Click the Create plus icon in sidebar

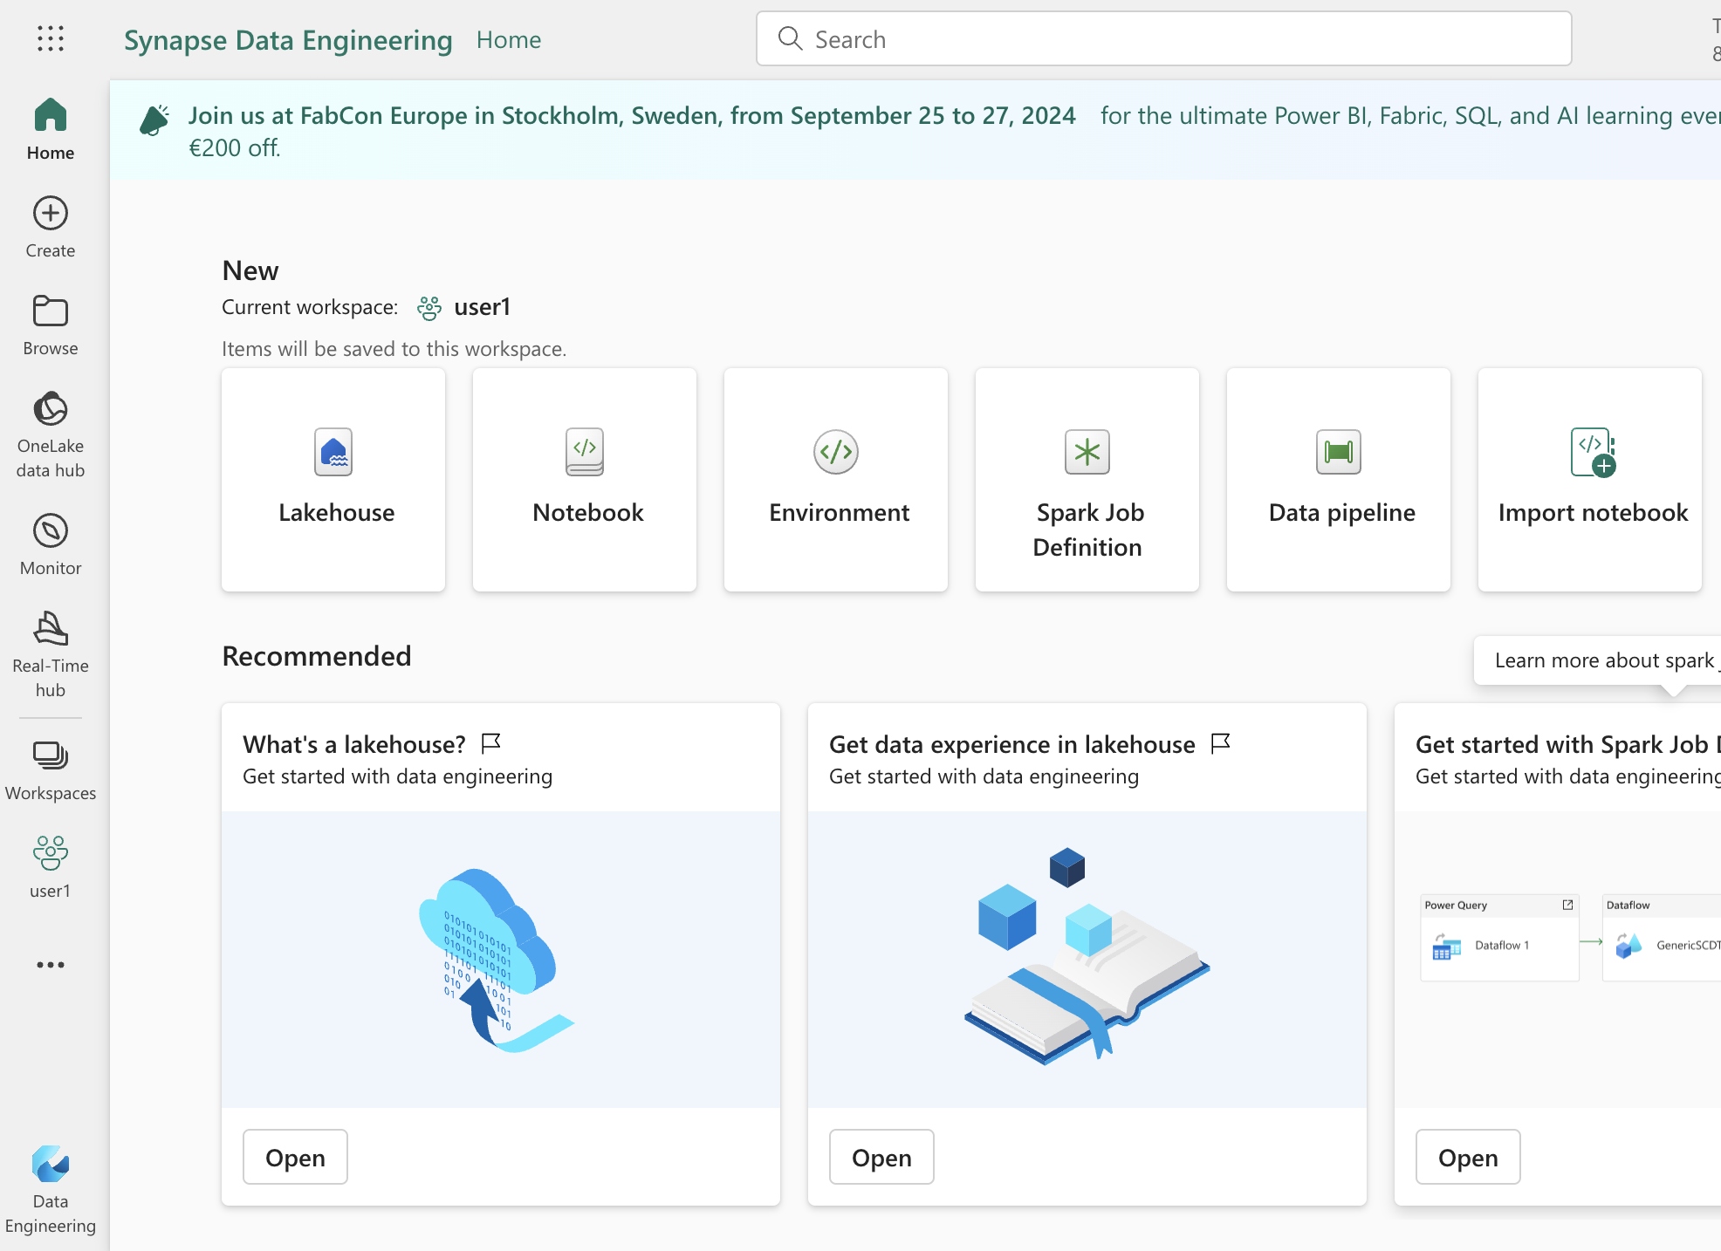click(51, 214)
